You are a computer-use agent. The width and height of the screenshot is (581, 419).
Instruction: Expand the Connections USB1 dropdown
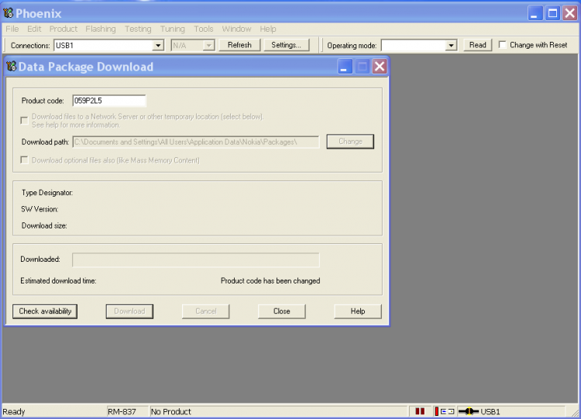(x=158, y=46)
